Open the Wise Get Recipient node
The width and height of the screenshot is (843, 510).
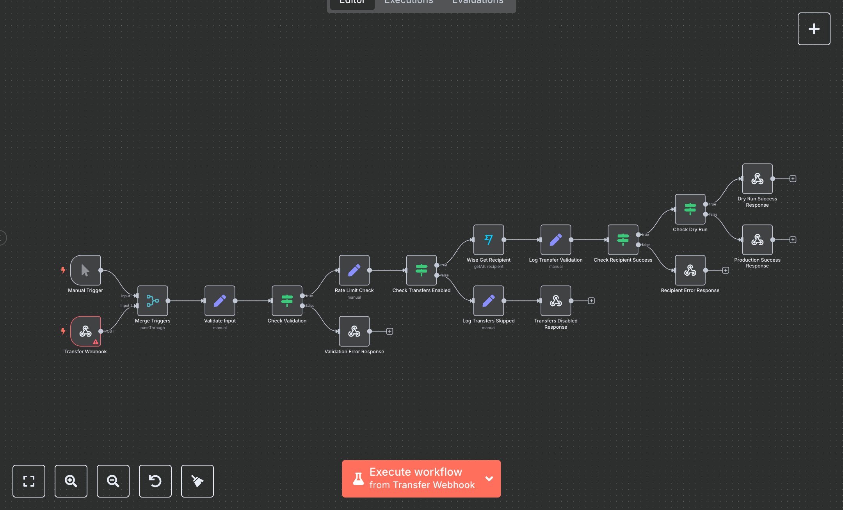[x=489, y=240]
